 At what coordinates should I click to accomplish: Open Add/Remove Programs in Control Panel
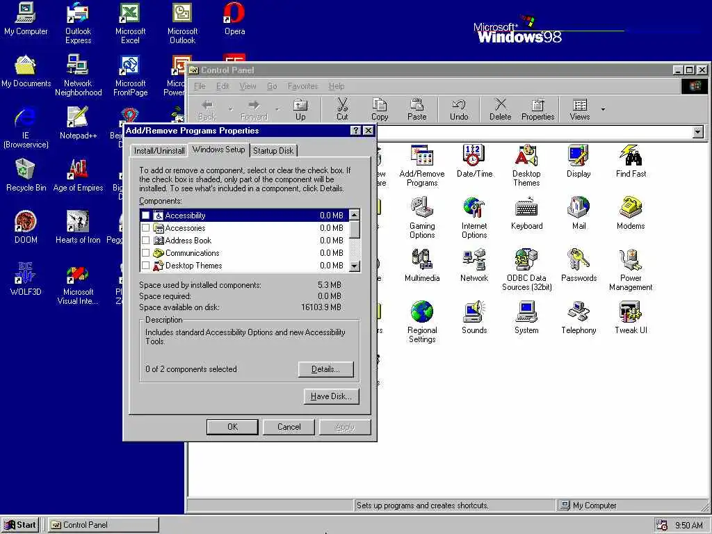422,165
